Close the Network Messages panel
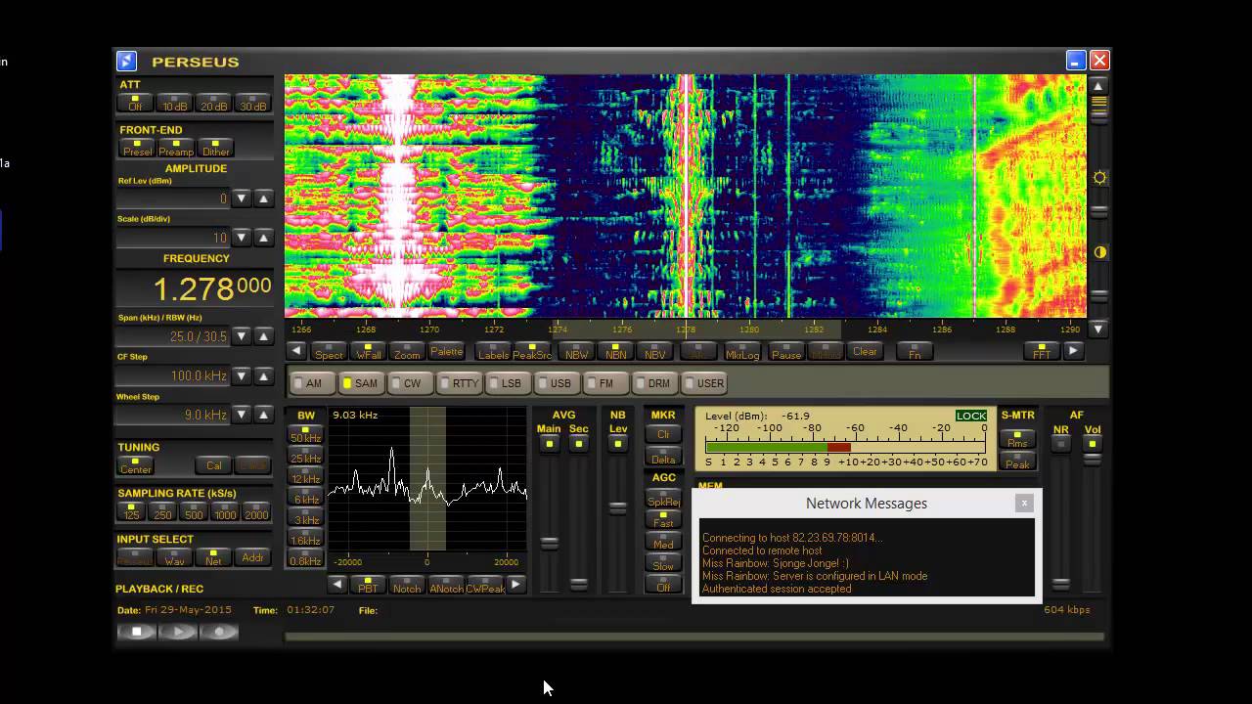 coord(1024,503)
